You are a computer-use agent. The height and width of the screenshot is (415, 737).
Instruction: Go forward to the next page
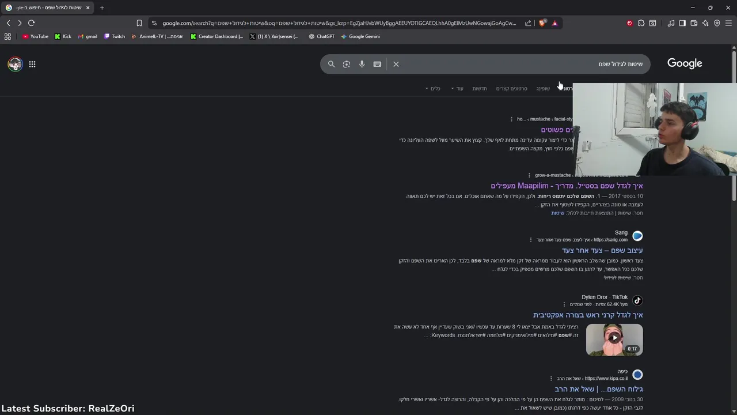coord(20,23)
